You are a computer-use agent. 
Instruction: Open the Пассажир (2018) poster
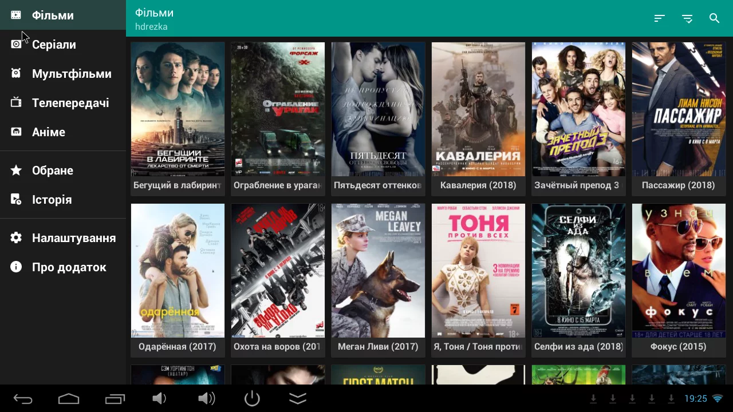pyautogui.click(x=679, y=109)
